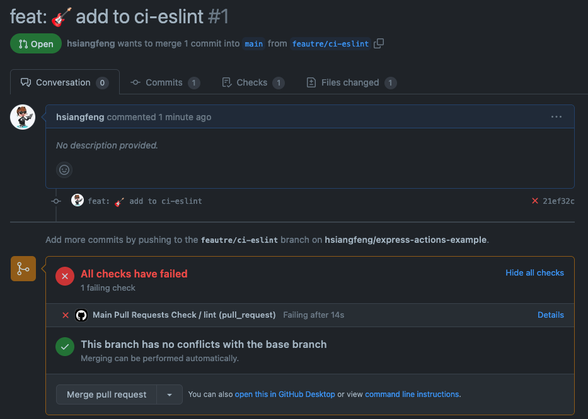Image resolution: width=588 pixels, height=419 pixels.
Task: Expand the merge method dropdown arrow
Action: pyautogui.click(x=170, y=394)
